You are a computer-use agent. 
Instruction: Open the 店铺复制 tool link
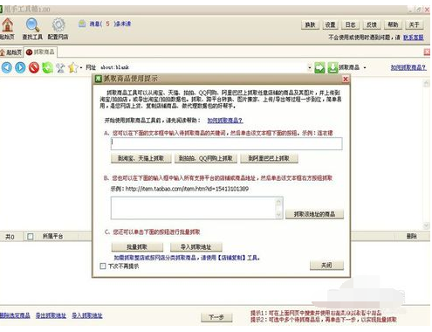coord(232,258)
